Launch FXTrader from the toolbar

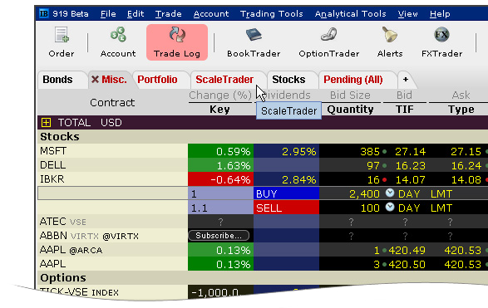441,42
